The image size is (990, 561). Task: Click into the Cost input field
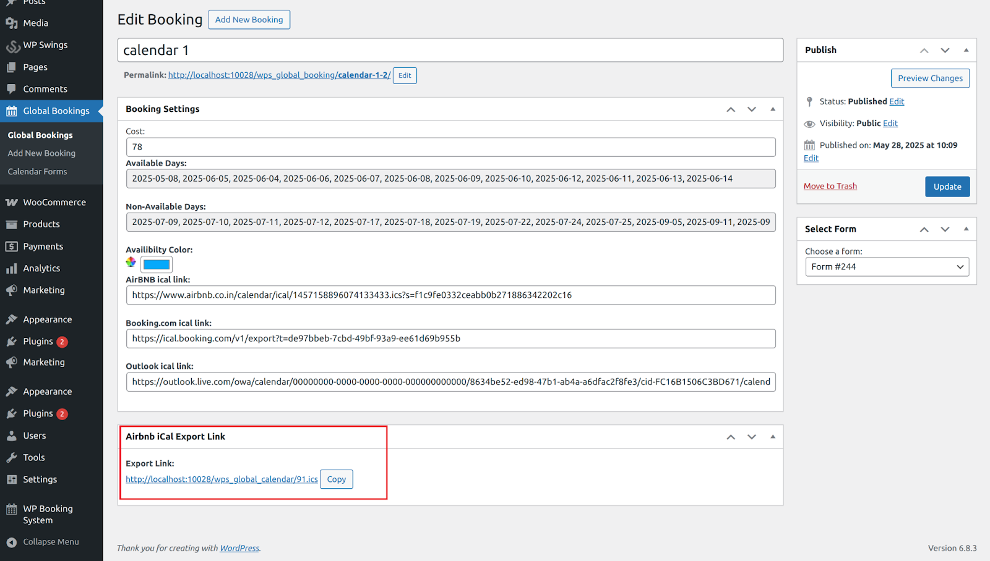(450, 147)
